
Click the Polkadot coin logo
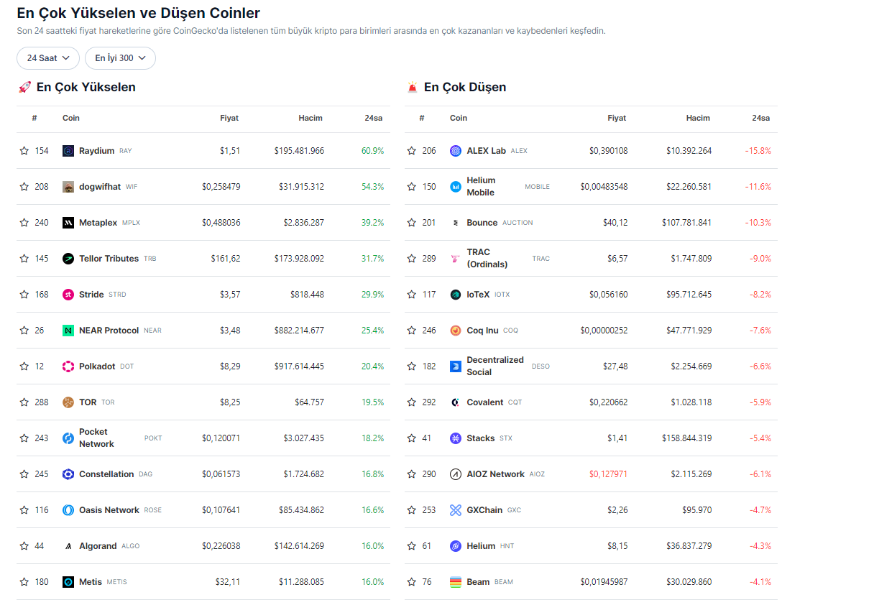click(68, 366)
